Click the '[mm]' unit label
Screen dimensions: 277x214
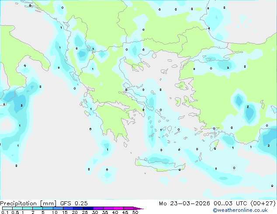pyautogui.click(x=48, y=204)
